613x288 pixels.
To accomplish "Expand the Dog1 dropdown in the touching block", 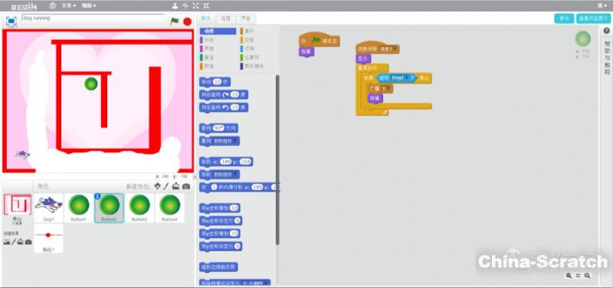I will 407,78.
